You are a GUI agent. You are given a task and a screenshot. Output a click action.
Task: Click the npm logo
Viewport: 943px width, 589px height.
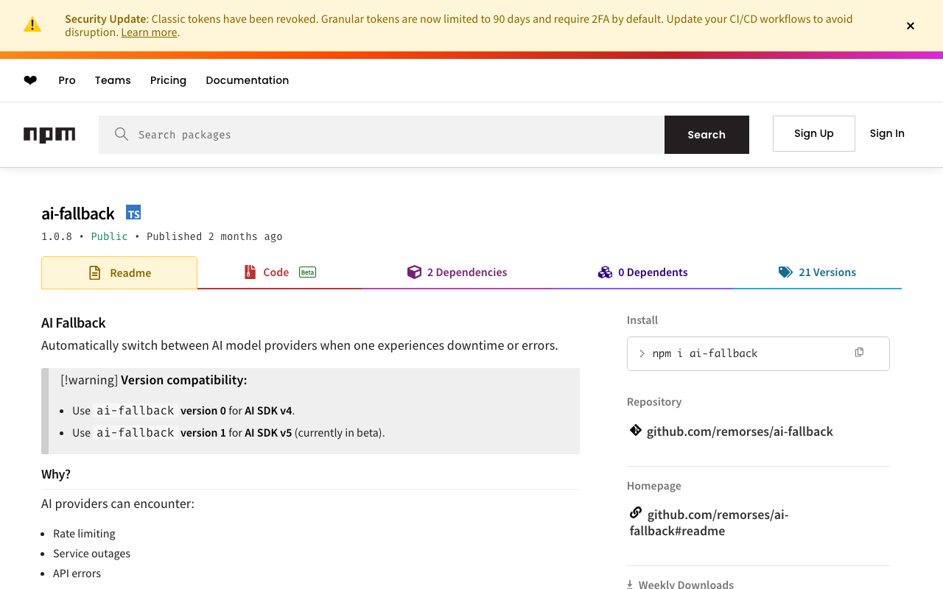tap(49, 135)
